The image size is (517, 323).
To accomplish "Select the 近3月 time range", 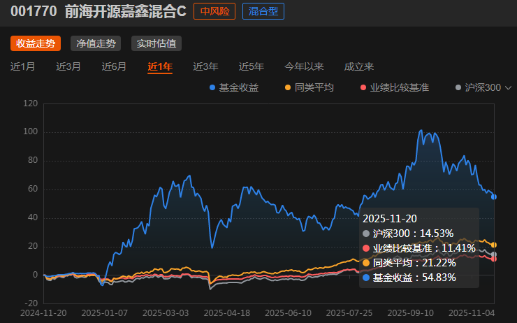I will point(68,67).
